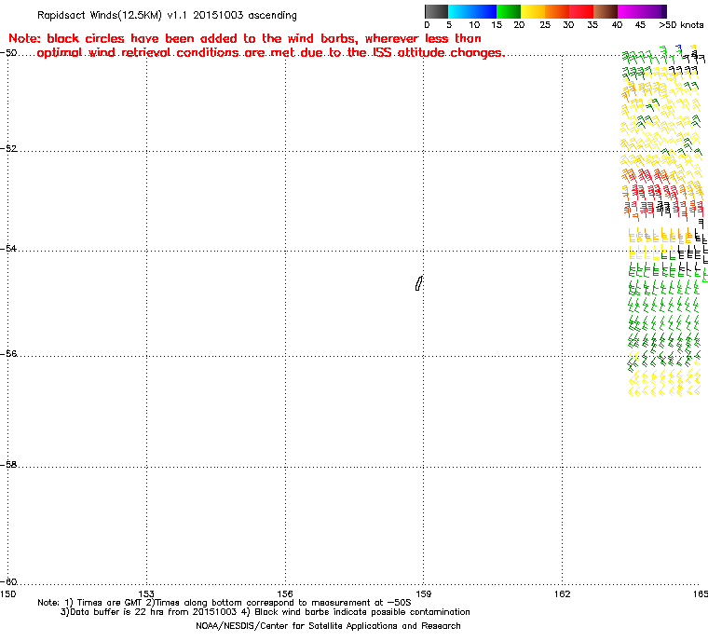Click the longitude label '162'
Screen dimensions: 708x641
click(x=562, y=593)
